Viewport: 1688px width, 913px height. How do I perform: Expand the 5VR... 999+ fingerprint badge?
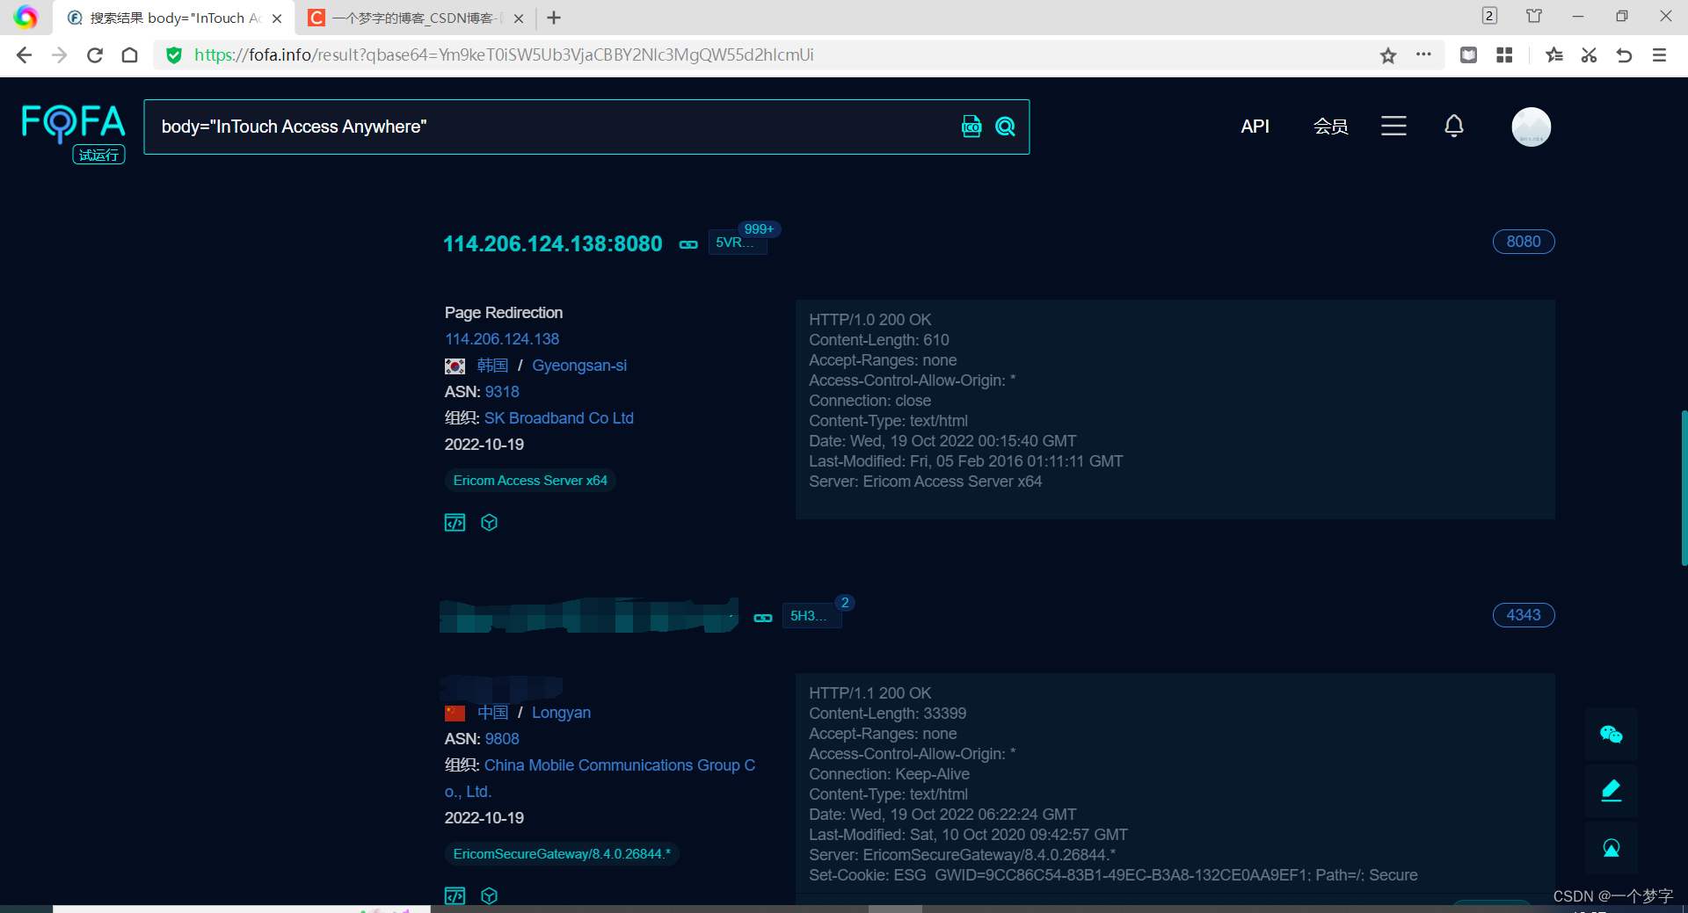point(738,242)
